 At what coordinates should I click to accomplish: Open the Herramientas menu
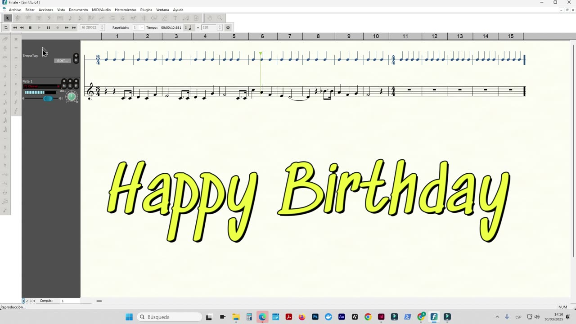click(x=126, y=9)
